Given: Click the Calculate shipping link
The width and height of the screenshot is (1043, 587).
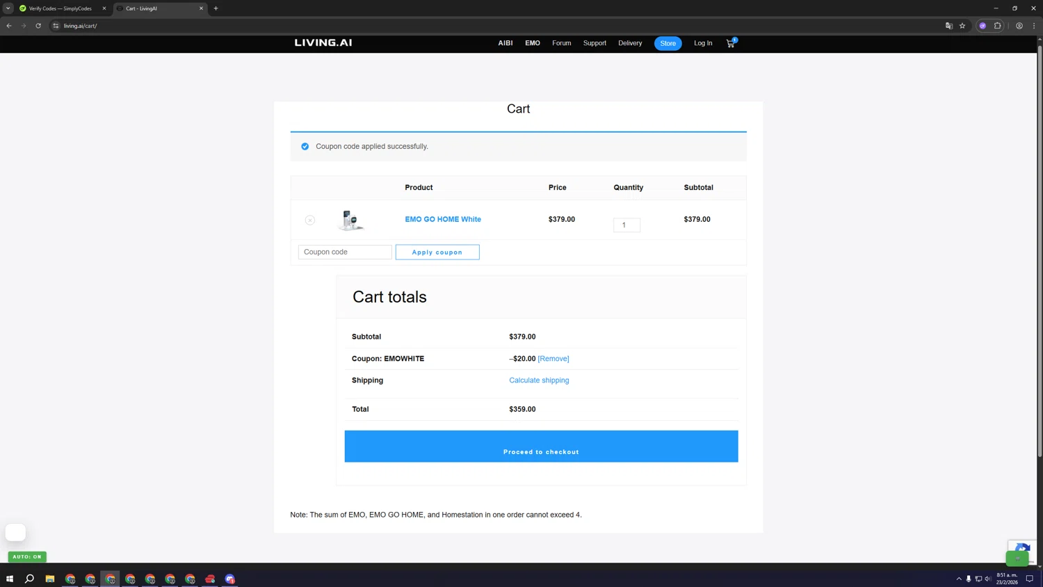Looking at the screenshot, I should pos(539,380).
